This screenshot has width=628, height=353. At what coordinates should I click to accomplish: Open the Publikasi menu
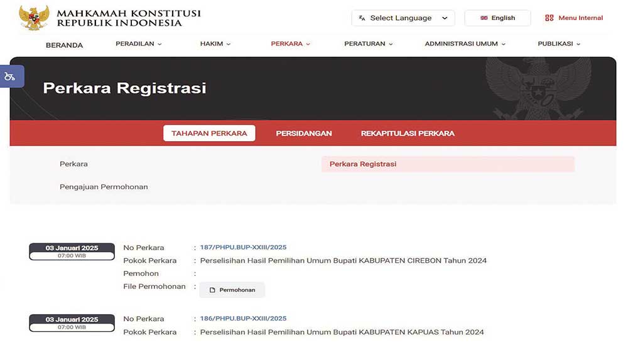click(558, 44)
